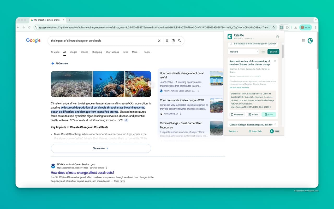Click 'See more results with filters'
Image resolution: width=334 pixels, height=209 pixels.
(239, 88)
